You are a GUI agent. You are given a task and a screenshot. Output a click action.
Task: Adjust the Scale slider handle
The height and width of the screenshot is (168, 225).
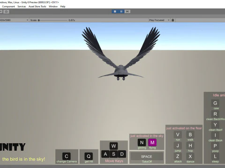pyautogui.click(x=39, y=20)
